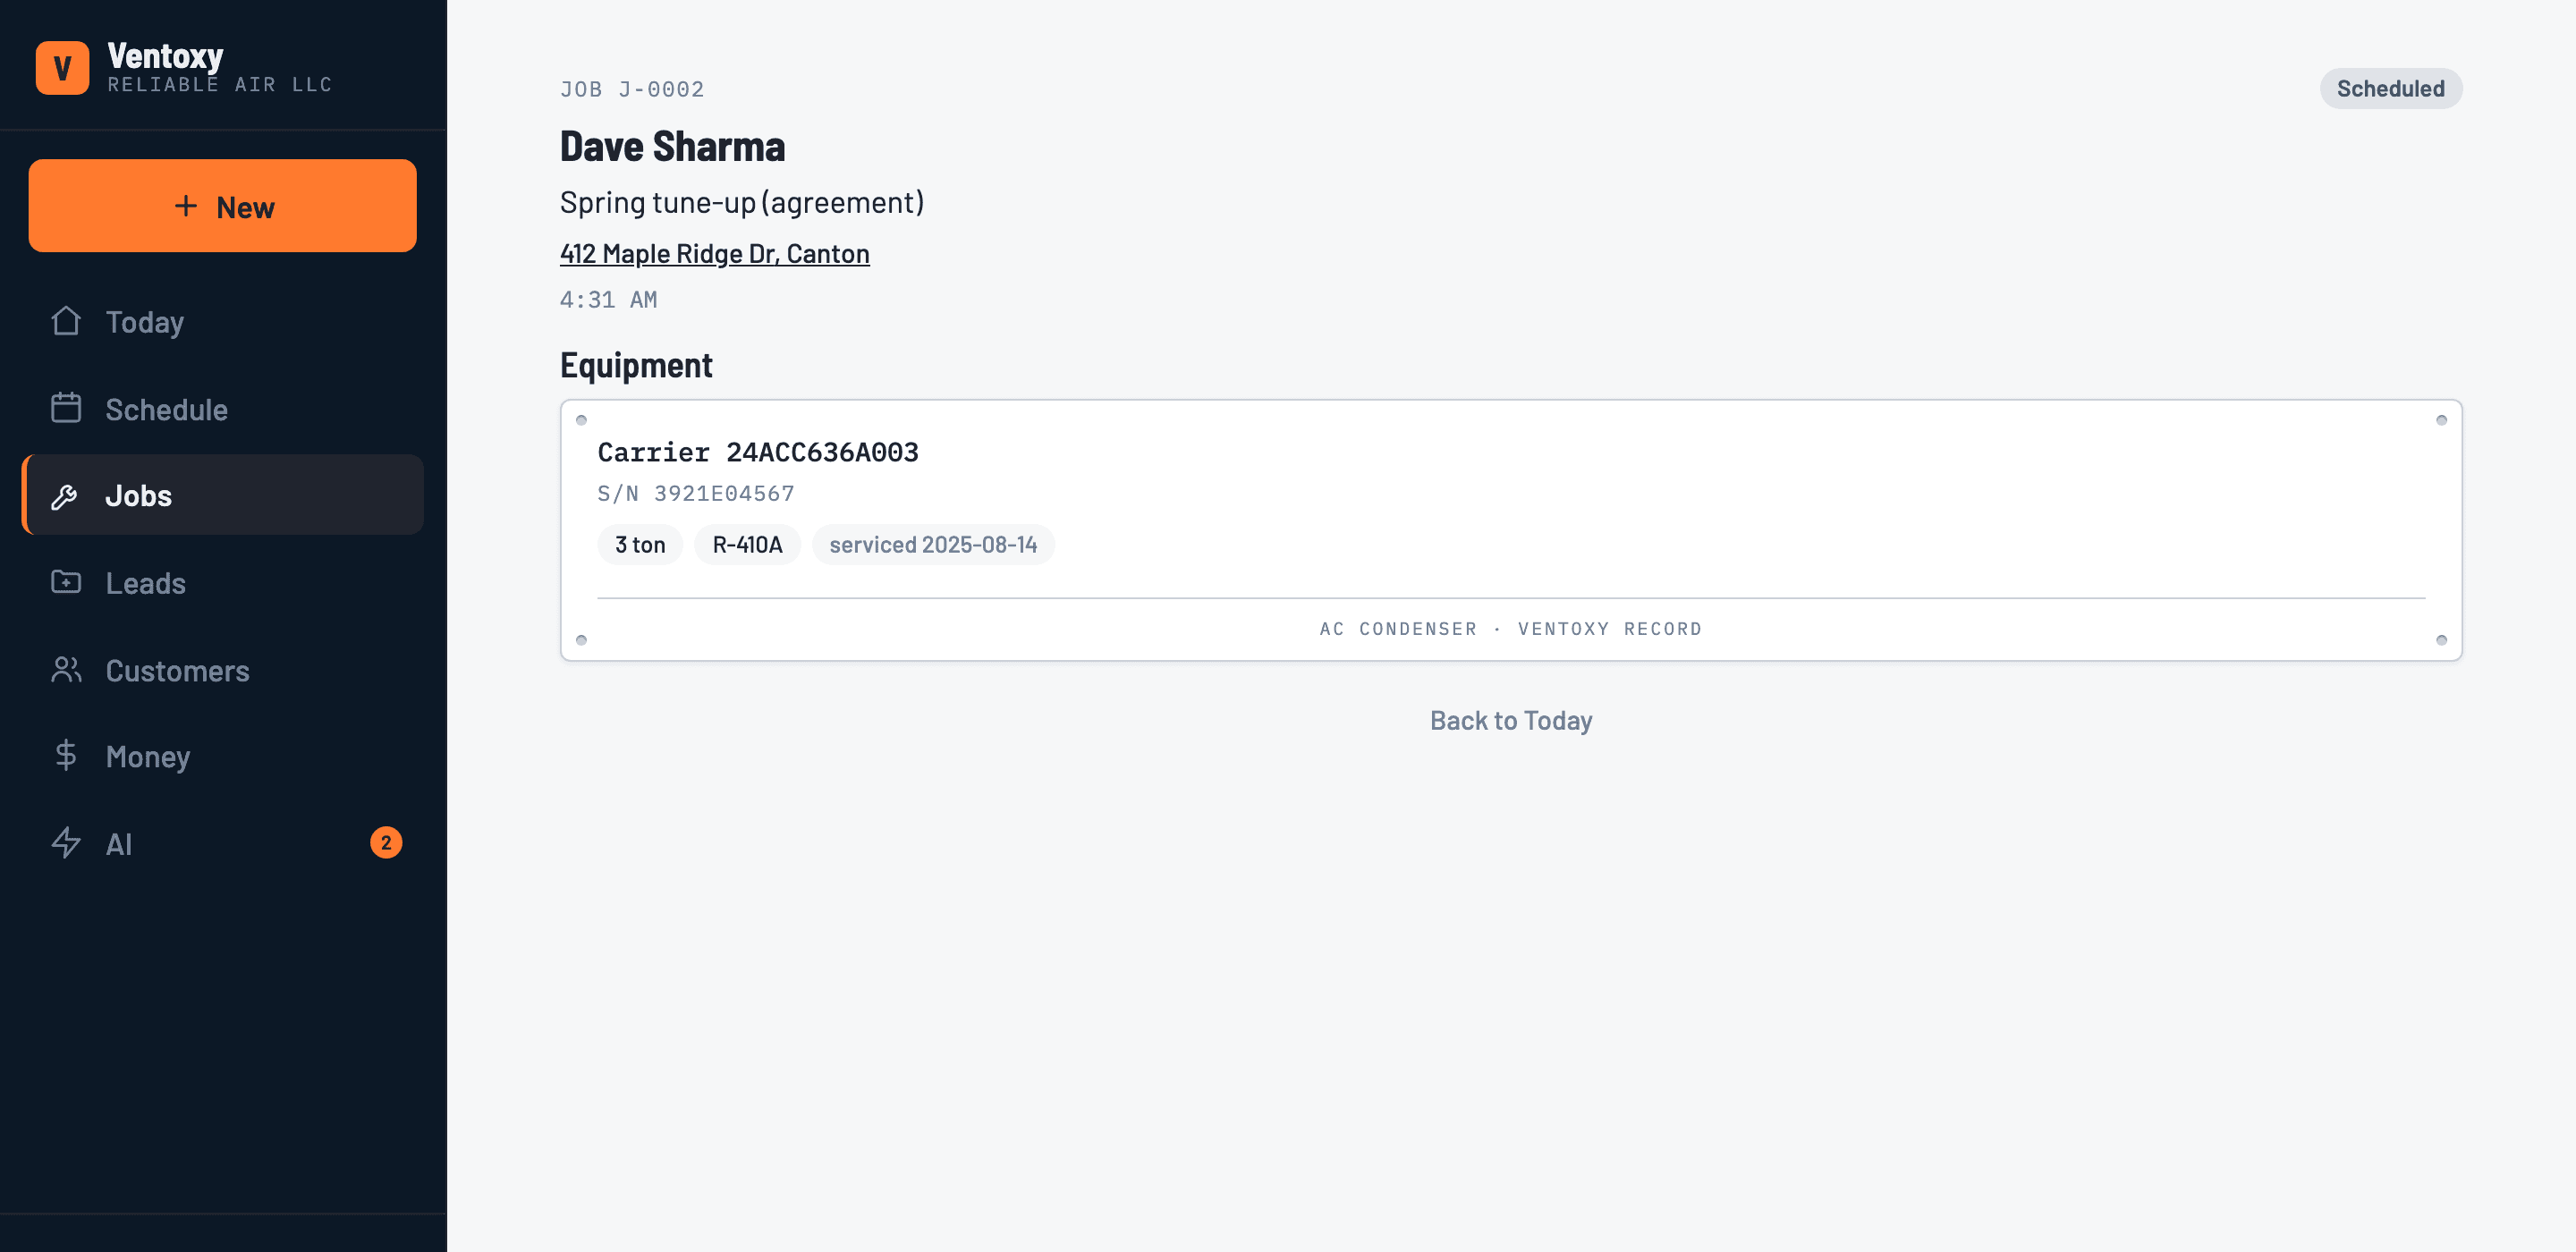
Task: Open the Money section
Action: tap(223, 757)
